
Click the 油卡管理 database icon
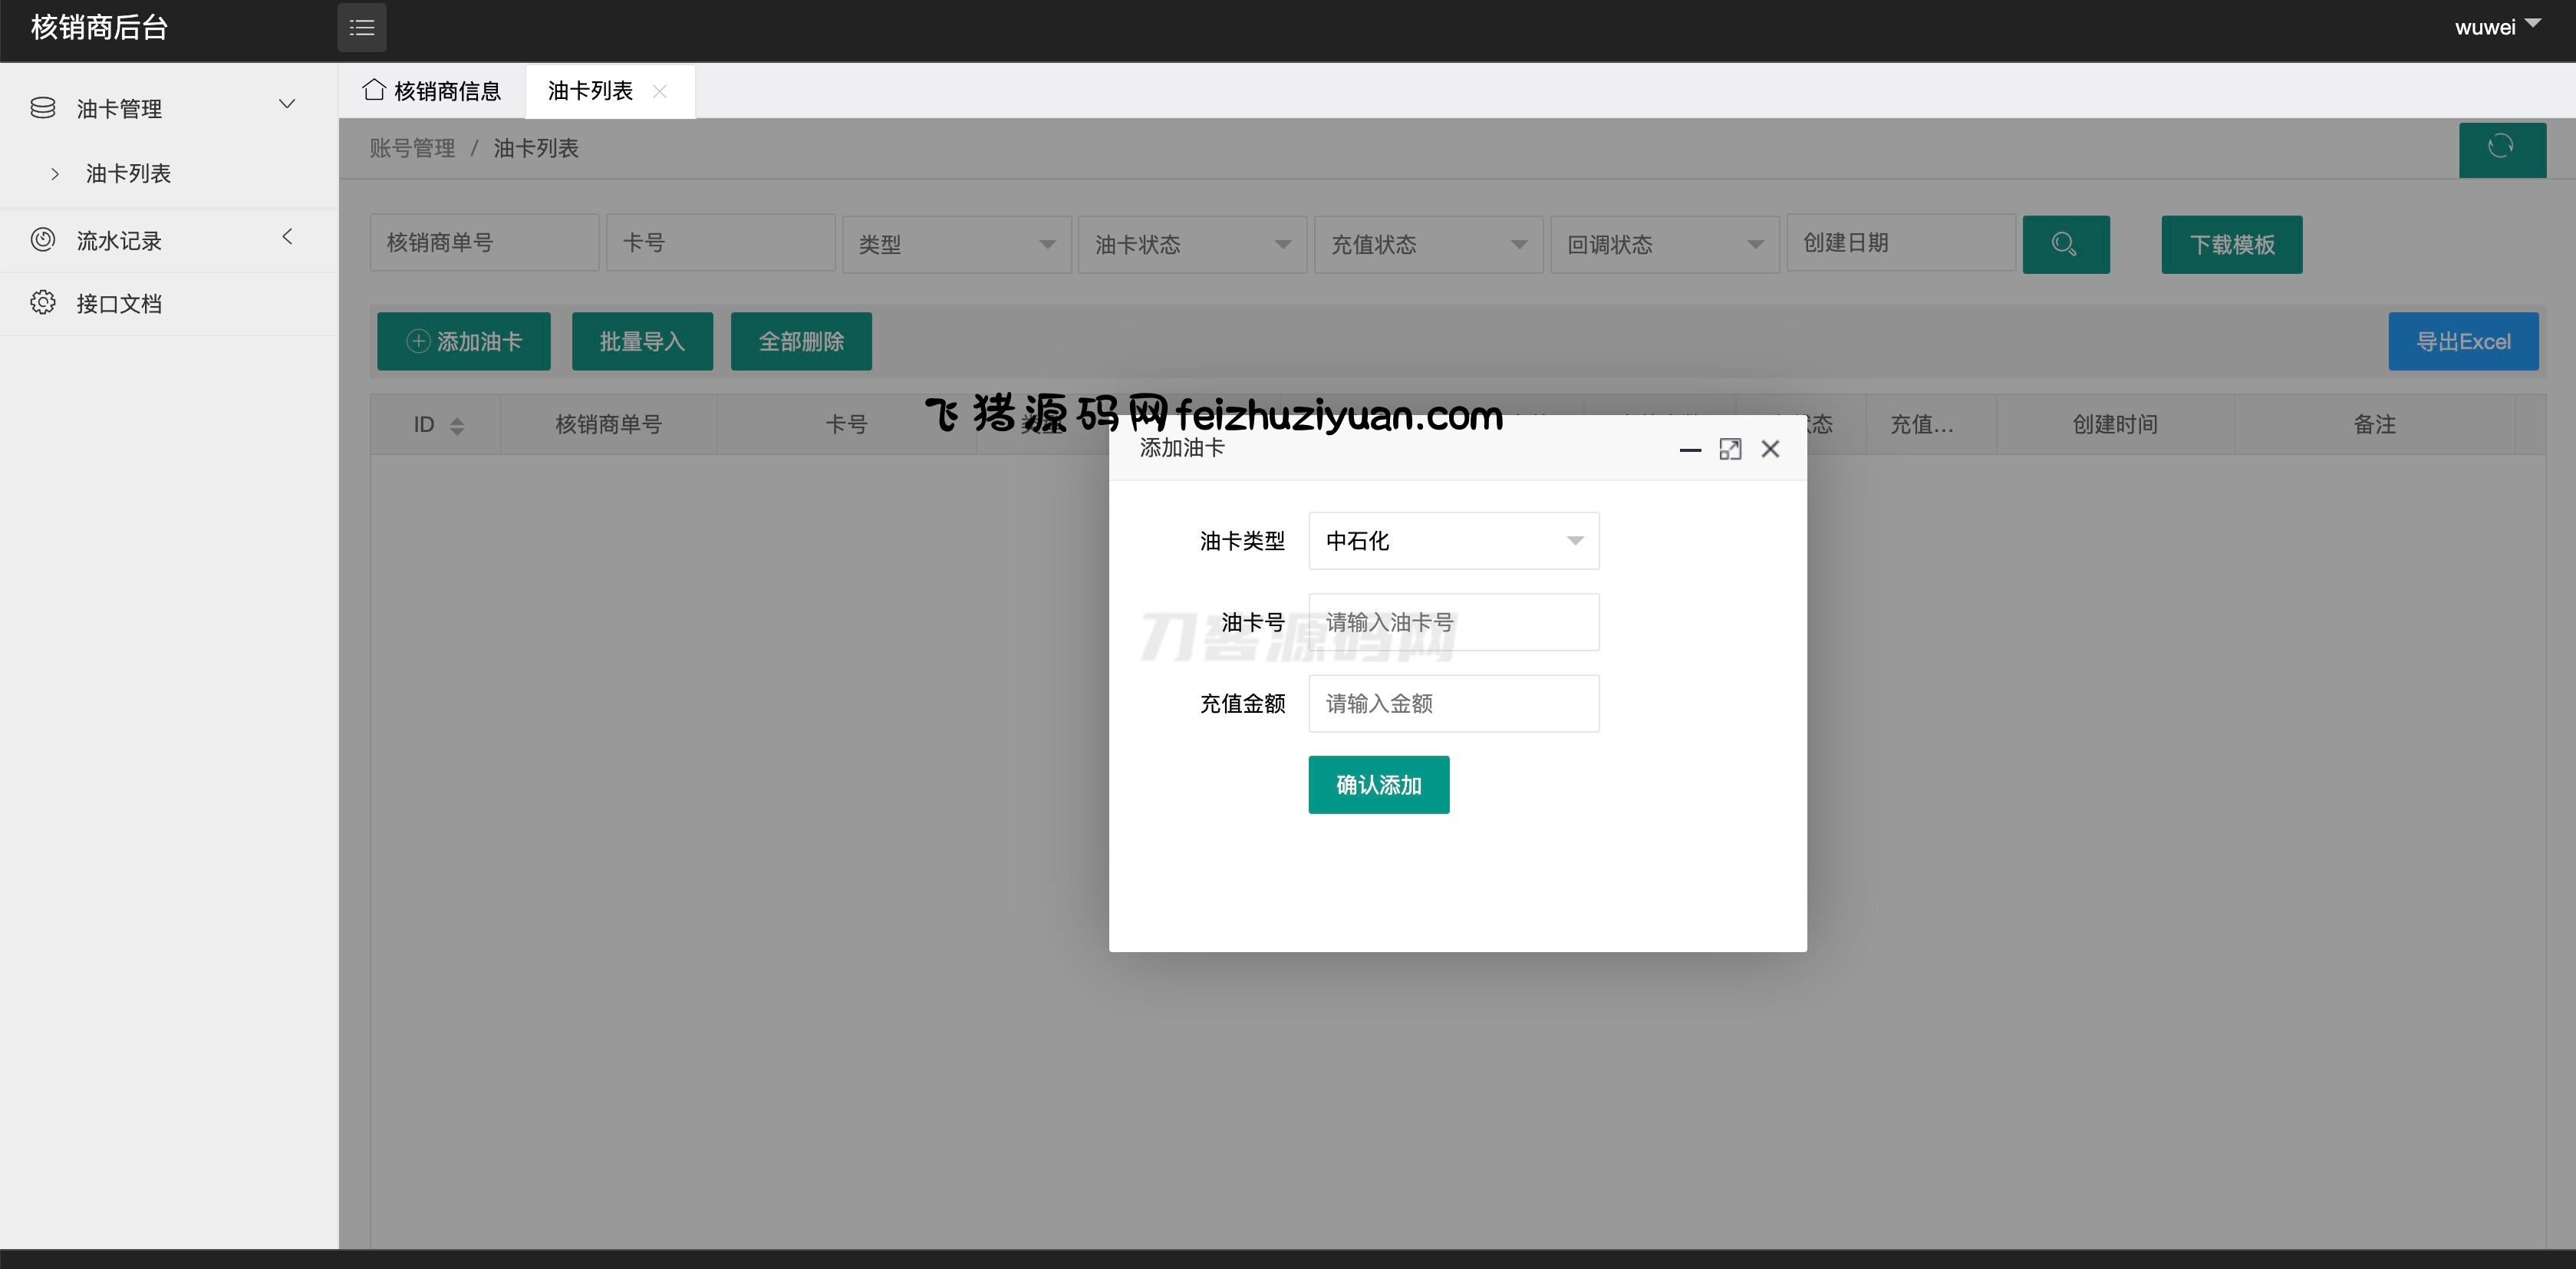click(43, 108)
